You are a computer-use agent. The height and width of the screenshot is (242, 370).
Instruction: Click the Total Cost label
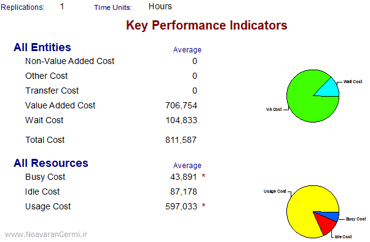(x=45, y=140)
